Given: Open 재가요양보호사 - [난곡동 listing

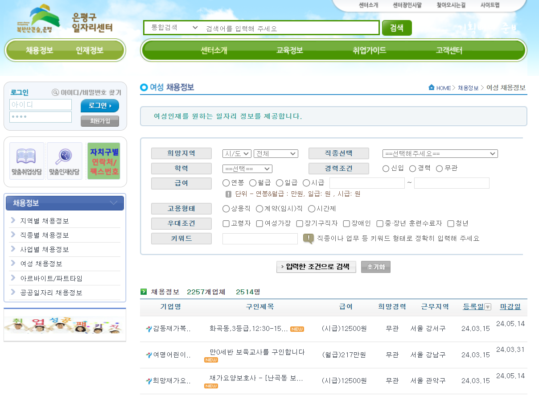Looking at the screenshot, I should click(x=256, y=378).
